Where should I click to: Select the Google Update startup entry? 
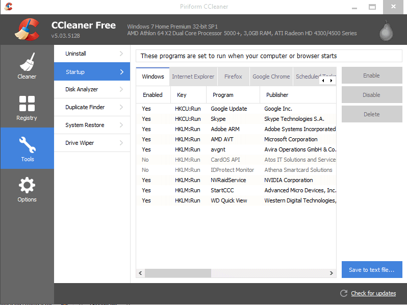(236, 109)
